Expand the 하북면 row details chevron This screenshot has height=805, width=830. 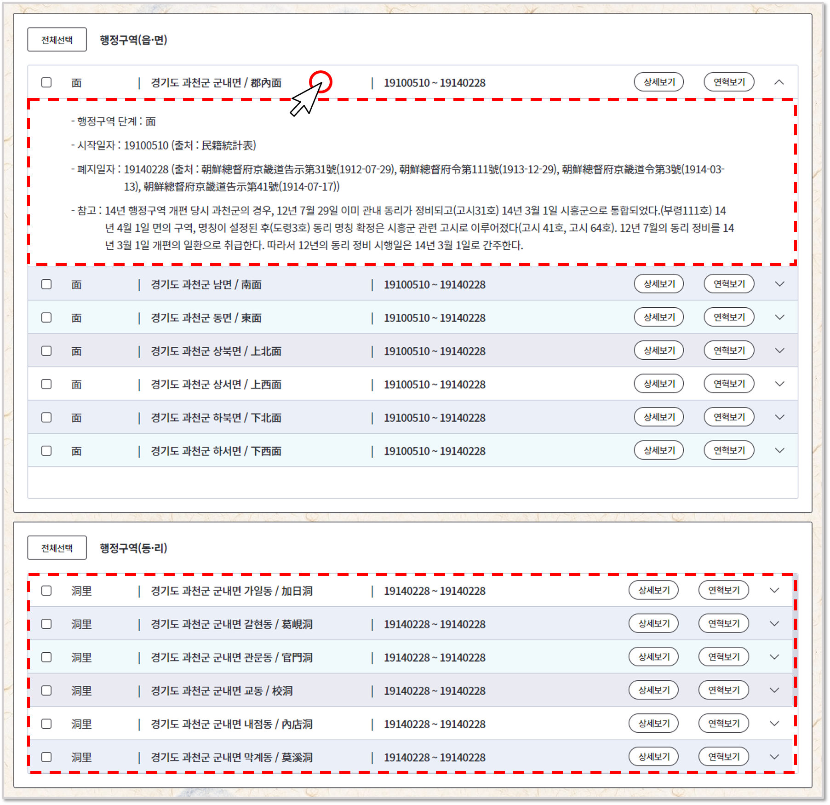tap(779, 417)
